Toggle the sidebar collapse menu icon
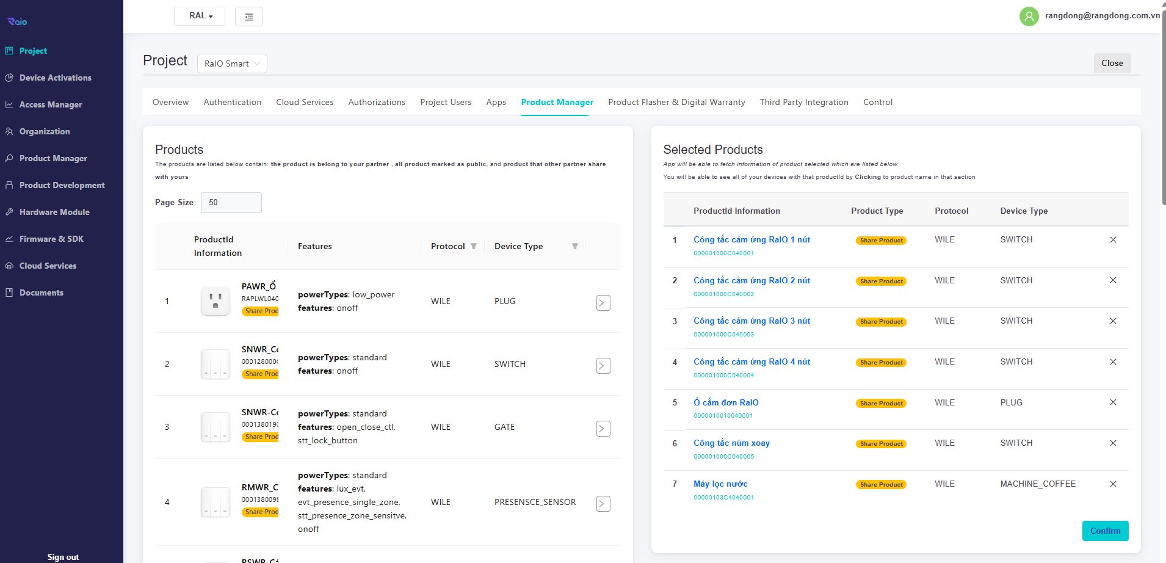 [x=249, y=16]
